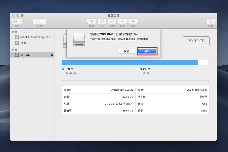Image resolution: width=228 pixels, height=152 pixels.
Task: Click the remove volume minus button
Action: 43,22
